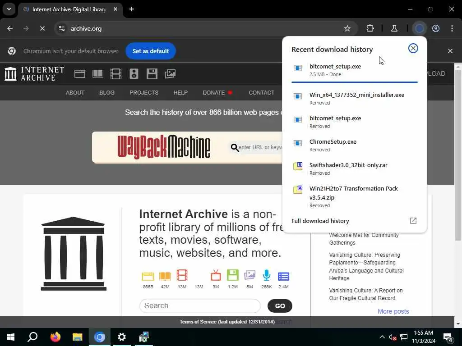Open the Images icon in navbar
This screenshot has width=462, height=346.
click(170, 74)
